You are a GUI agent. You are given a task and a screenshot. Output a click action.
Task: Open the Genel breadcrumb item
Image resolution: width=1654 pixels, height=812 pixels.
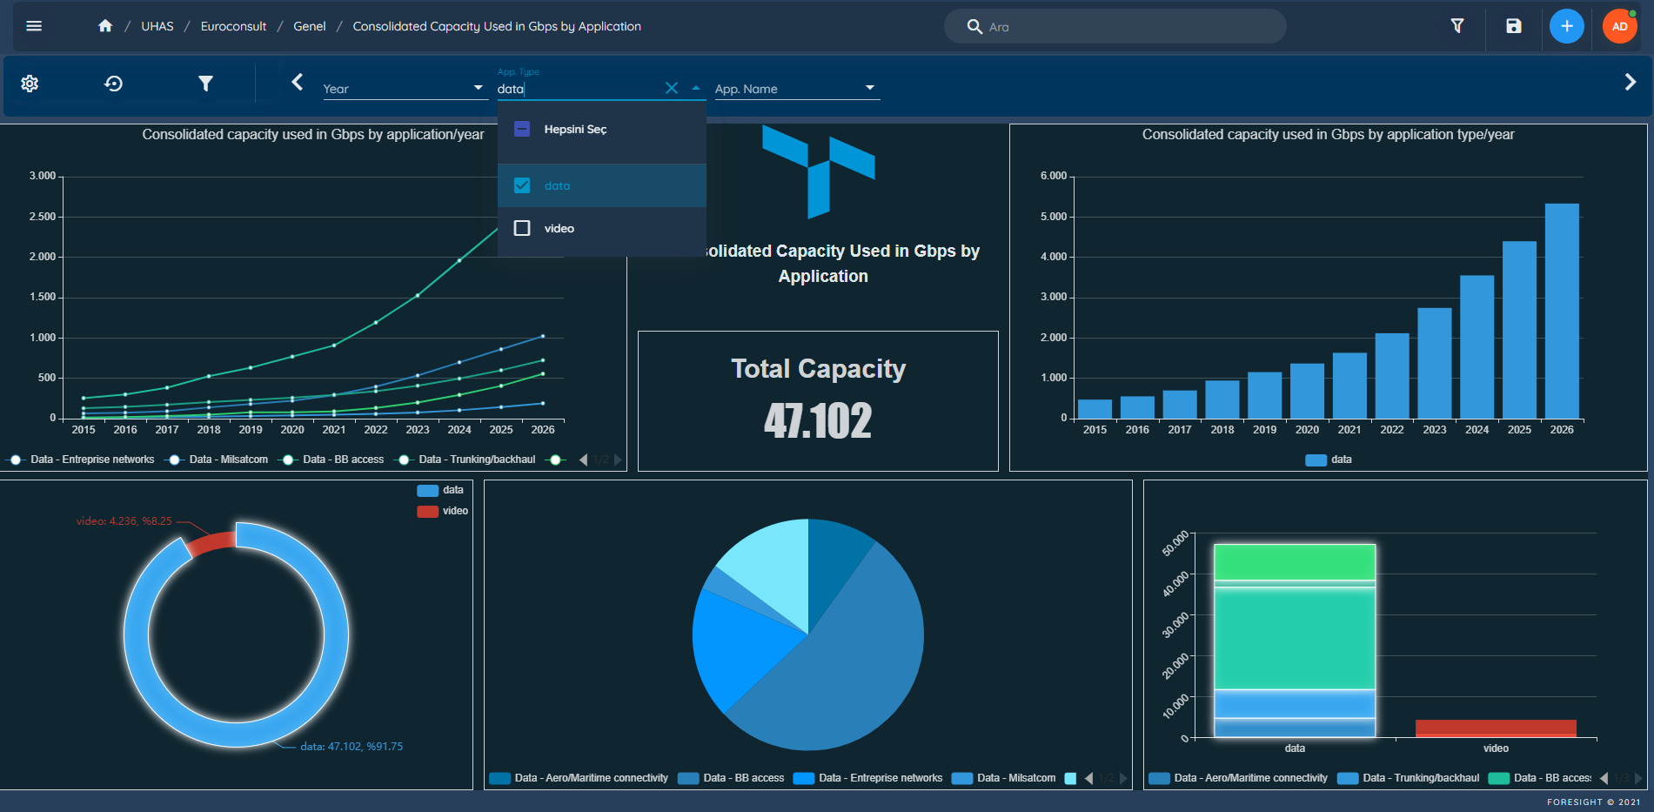(x=310, y=26)
